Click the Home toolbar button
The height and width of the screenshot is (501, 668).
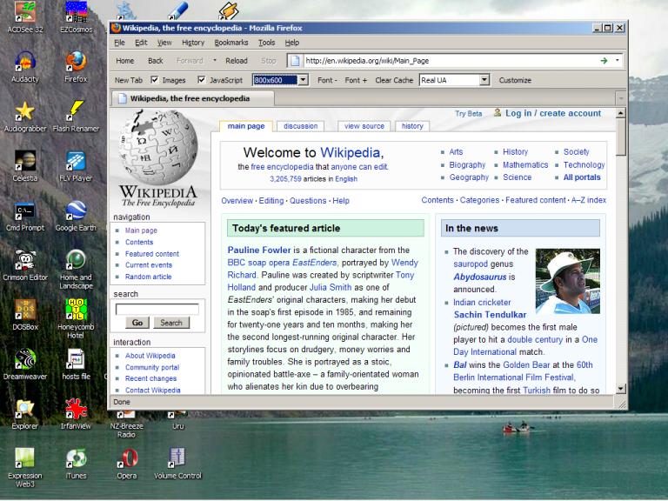click(x=125, y=61)
